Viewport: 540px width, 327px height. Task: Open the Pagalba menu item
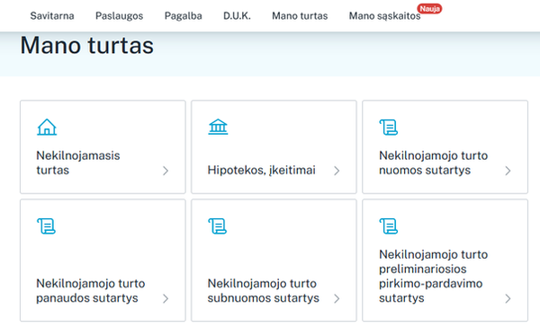click(x=184, y=16)
